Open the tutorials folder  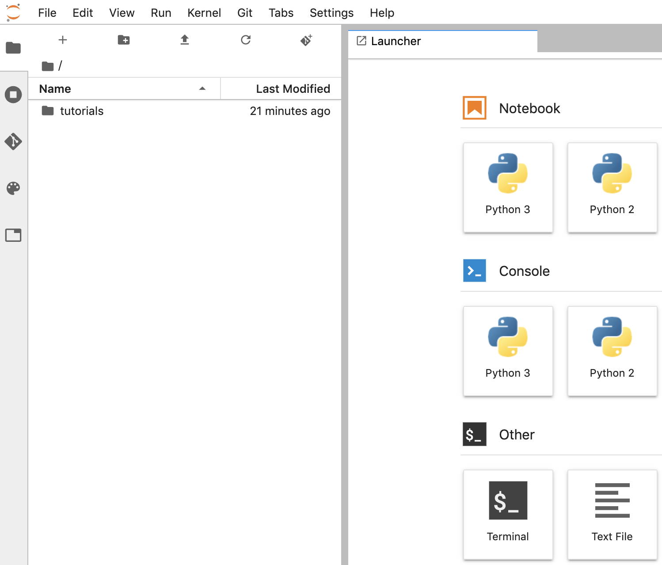pyautogui.click(x=82, y=111)
